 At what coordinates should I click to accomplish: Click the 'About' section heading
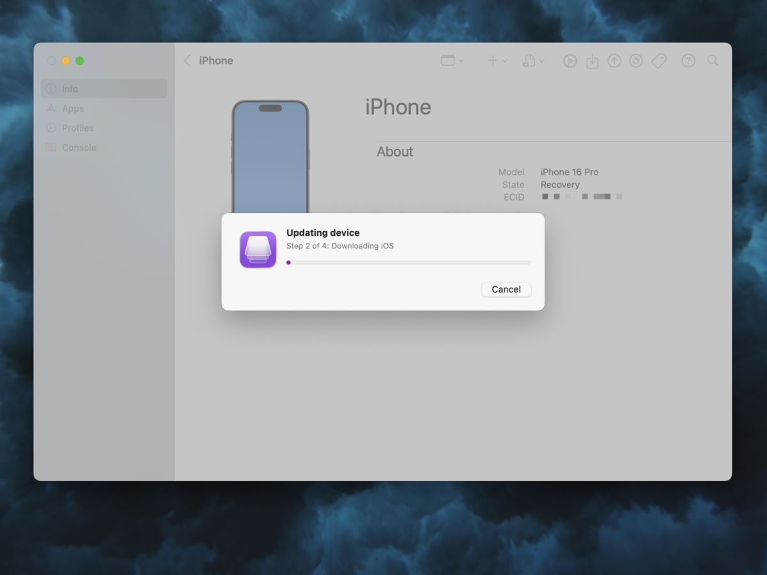(x=395, y=151)
